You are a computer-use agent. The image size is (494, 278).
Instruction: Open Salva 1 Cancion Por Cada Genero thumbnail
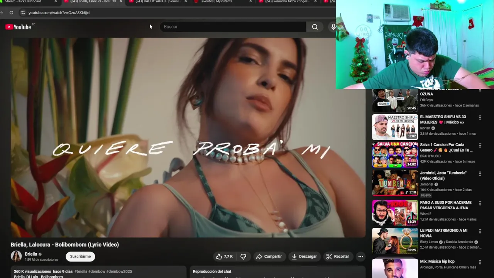click(395, 155)
